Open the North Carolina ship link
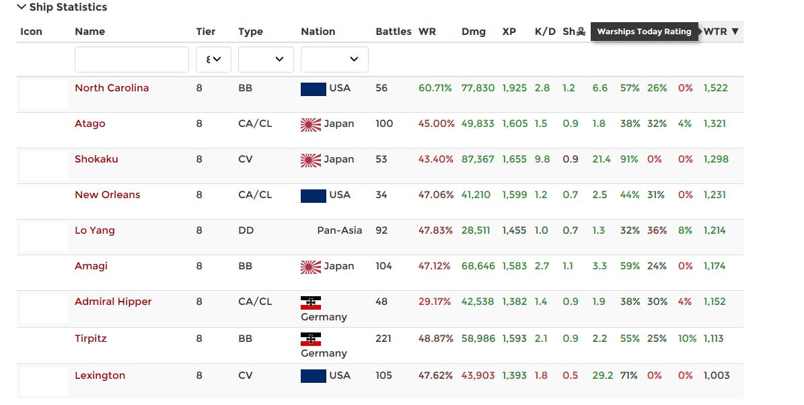 click(112, 88)
